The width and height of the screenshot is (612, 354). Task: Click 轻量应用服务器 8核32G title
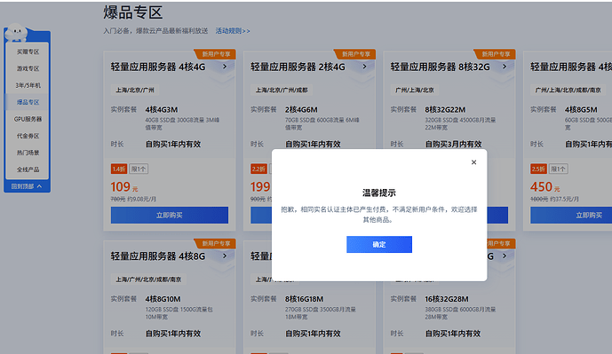[x=440, y=67]
